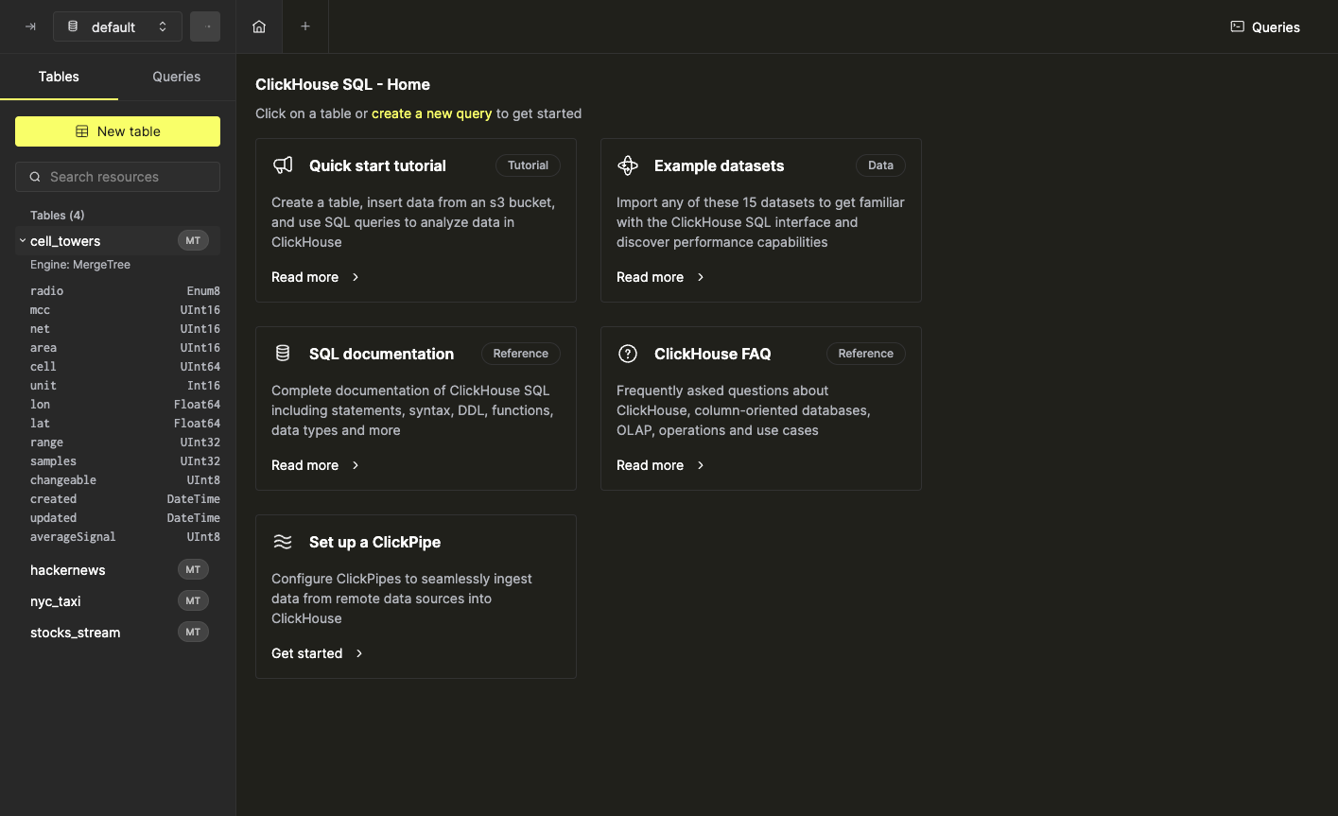Image resolution: width=1338 pixels, height=816 pixels.
Task: Click the ClickHouse FAQ question mark icon
Action: [x=628, y=354]
